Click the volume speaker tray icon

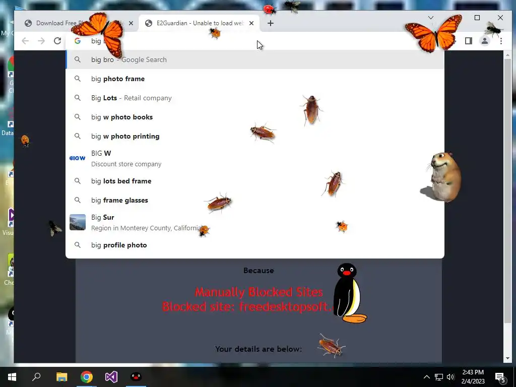pos(451,377)
